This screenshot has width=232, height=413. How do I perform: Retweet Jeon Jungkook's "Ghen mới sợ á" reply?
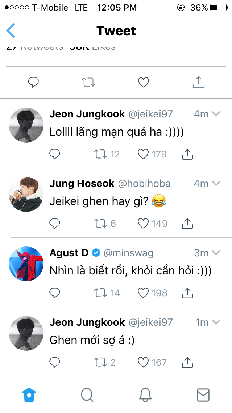(100, 362)
